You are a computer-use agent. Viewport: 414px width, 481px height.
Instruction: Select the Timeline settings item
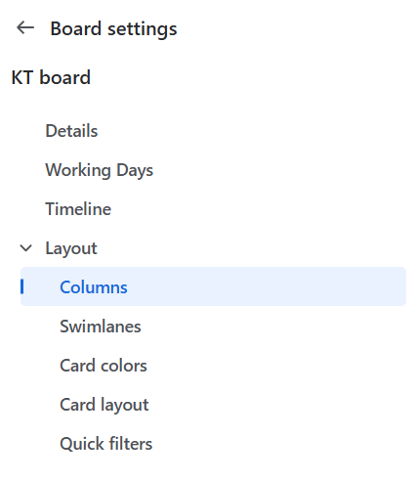click(x=78, y=209)
